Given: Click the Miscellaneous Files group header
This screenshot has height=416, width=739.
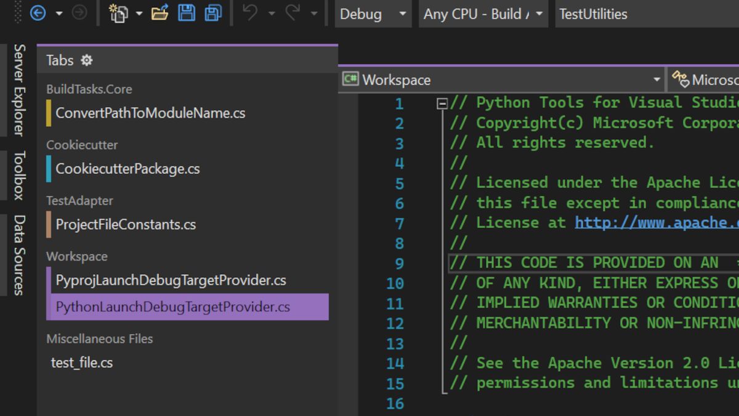Looking at the screenshot, I should click(x=99, y=338).
